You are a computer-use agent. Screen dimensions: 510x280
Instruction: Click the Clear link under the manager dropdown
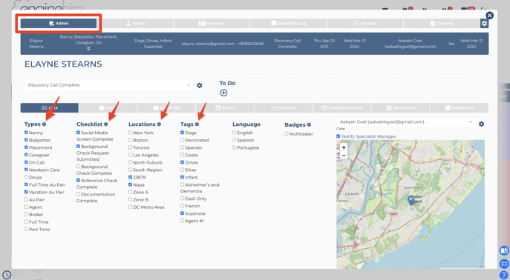pyautogui.click(x=341, y=129)
